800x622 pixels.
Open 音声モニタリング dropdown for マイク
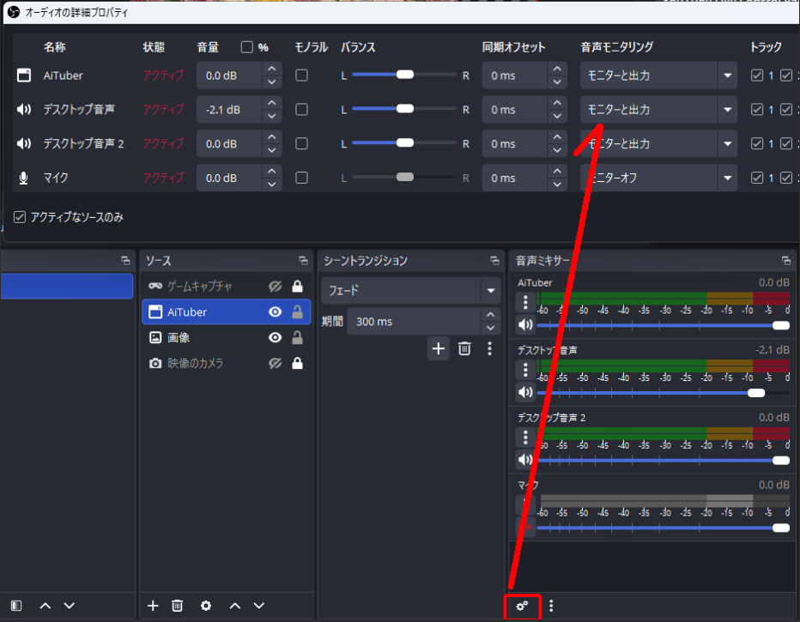[x=658, y=178]
